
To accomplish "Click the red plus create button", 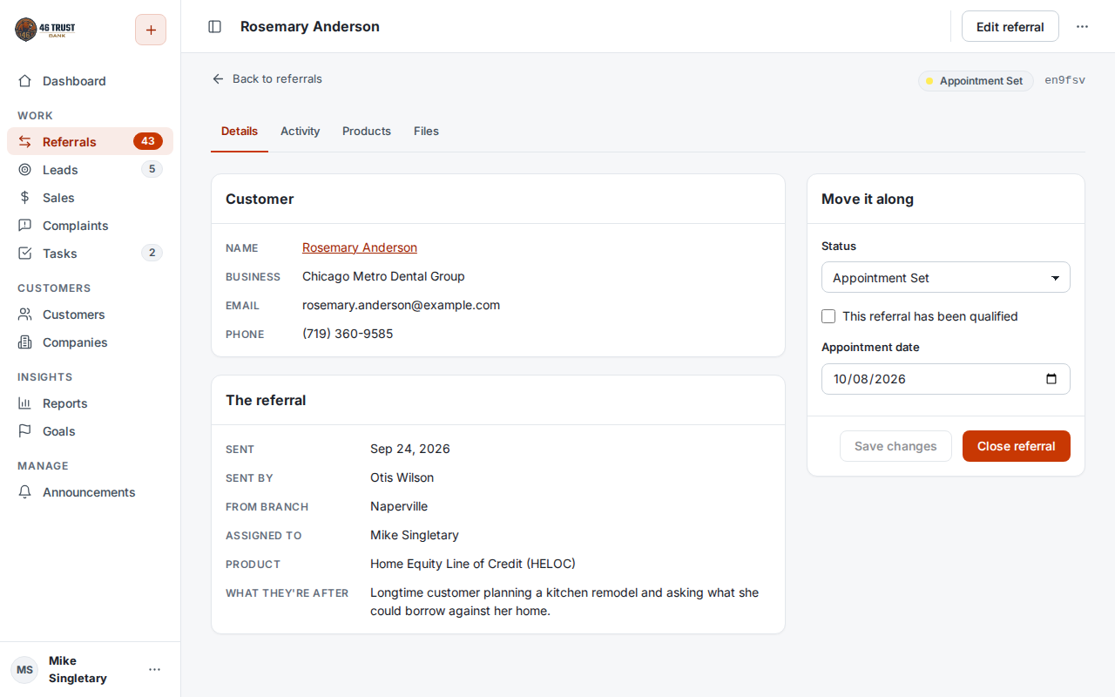I will 151,30.
